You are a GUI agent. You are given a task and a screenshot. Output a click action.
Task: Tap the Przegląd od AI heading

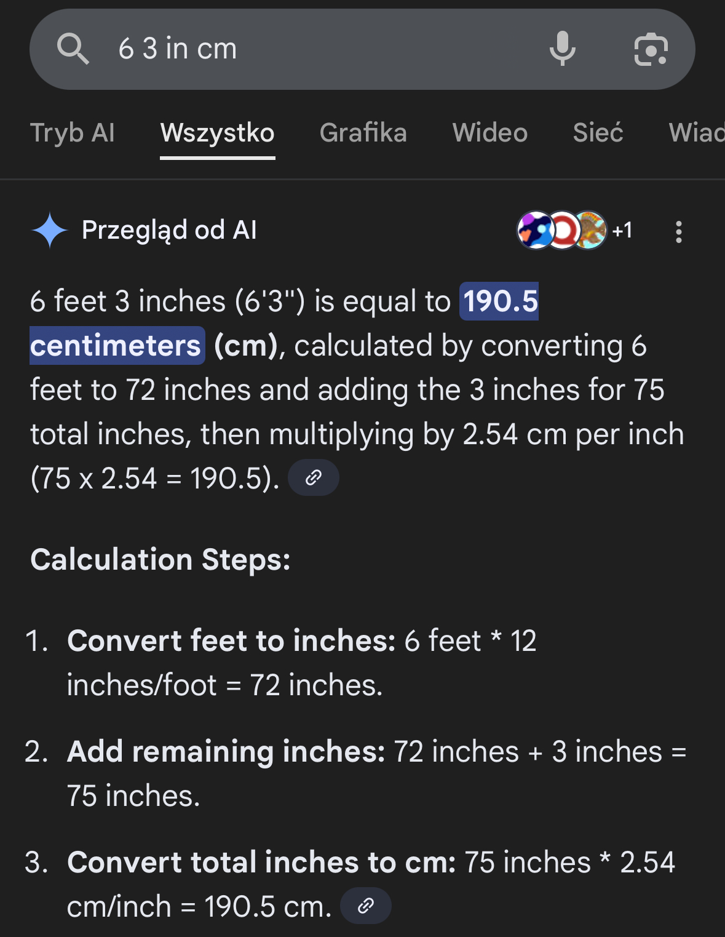[x=169, y=230]
